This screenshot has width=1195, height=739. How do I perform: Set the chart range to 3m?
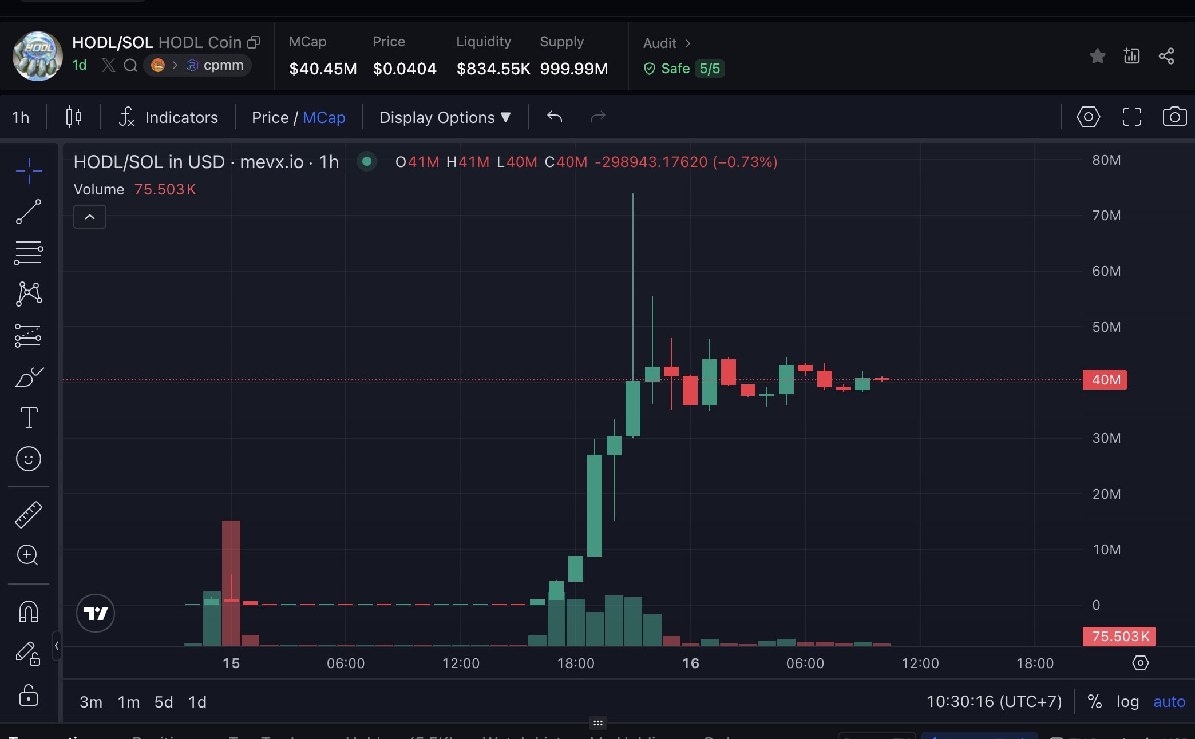pos(91,702)
